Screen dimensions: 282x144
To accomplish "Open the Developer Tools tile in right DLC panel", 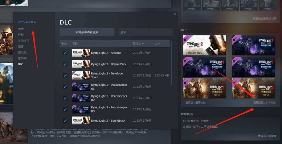I will [x=204, y=45].
